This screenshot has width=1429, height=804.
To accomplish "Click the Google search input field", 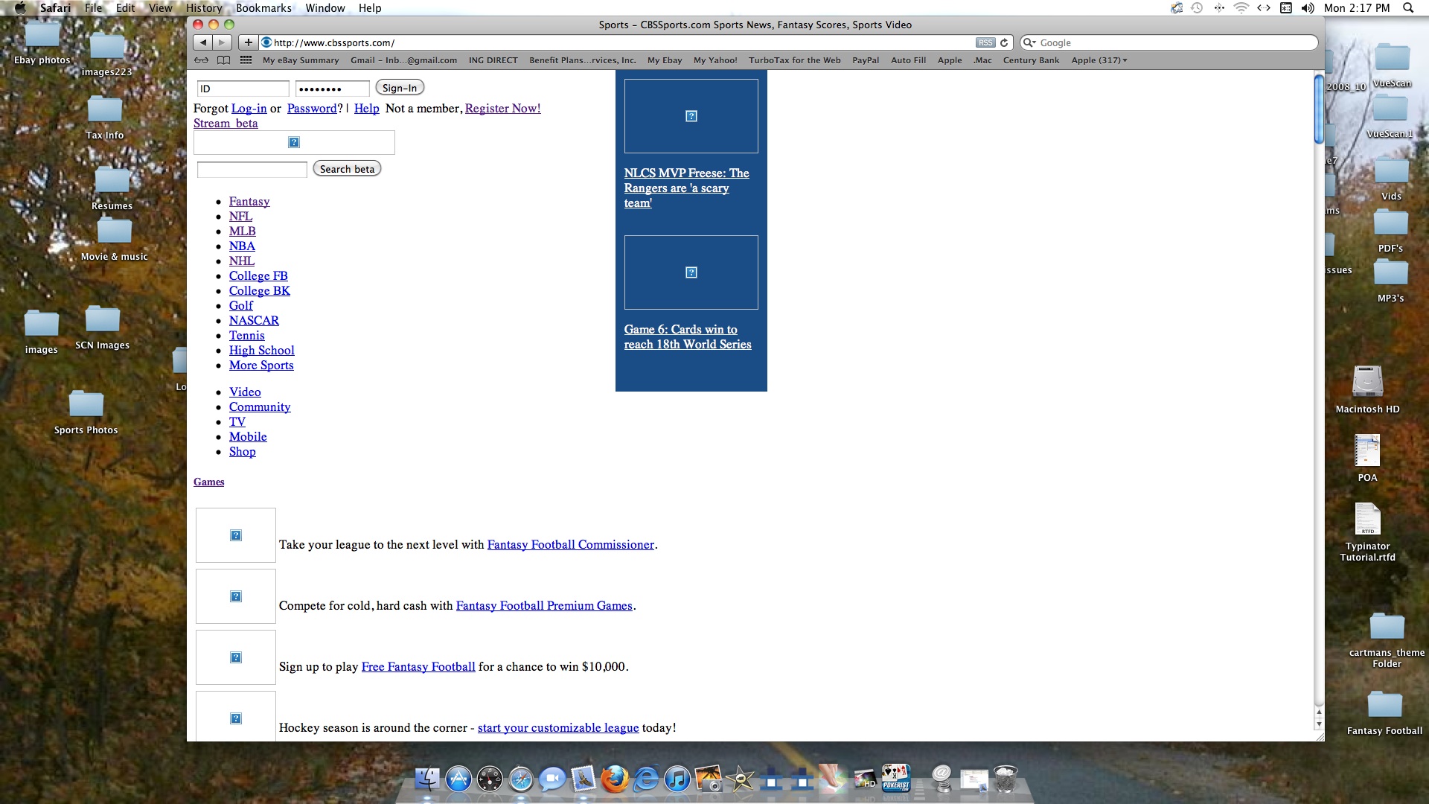I will point(1168,42).
